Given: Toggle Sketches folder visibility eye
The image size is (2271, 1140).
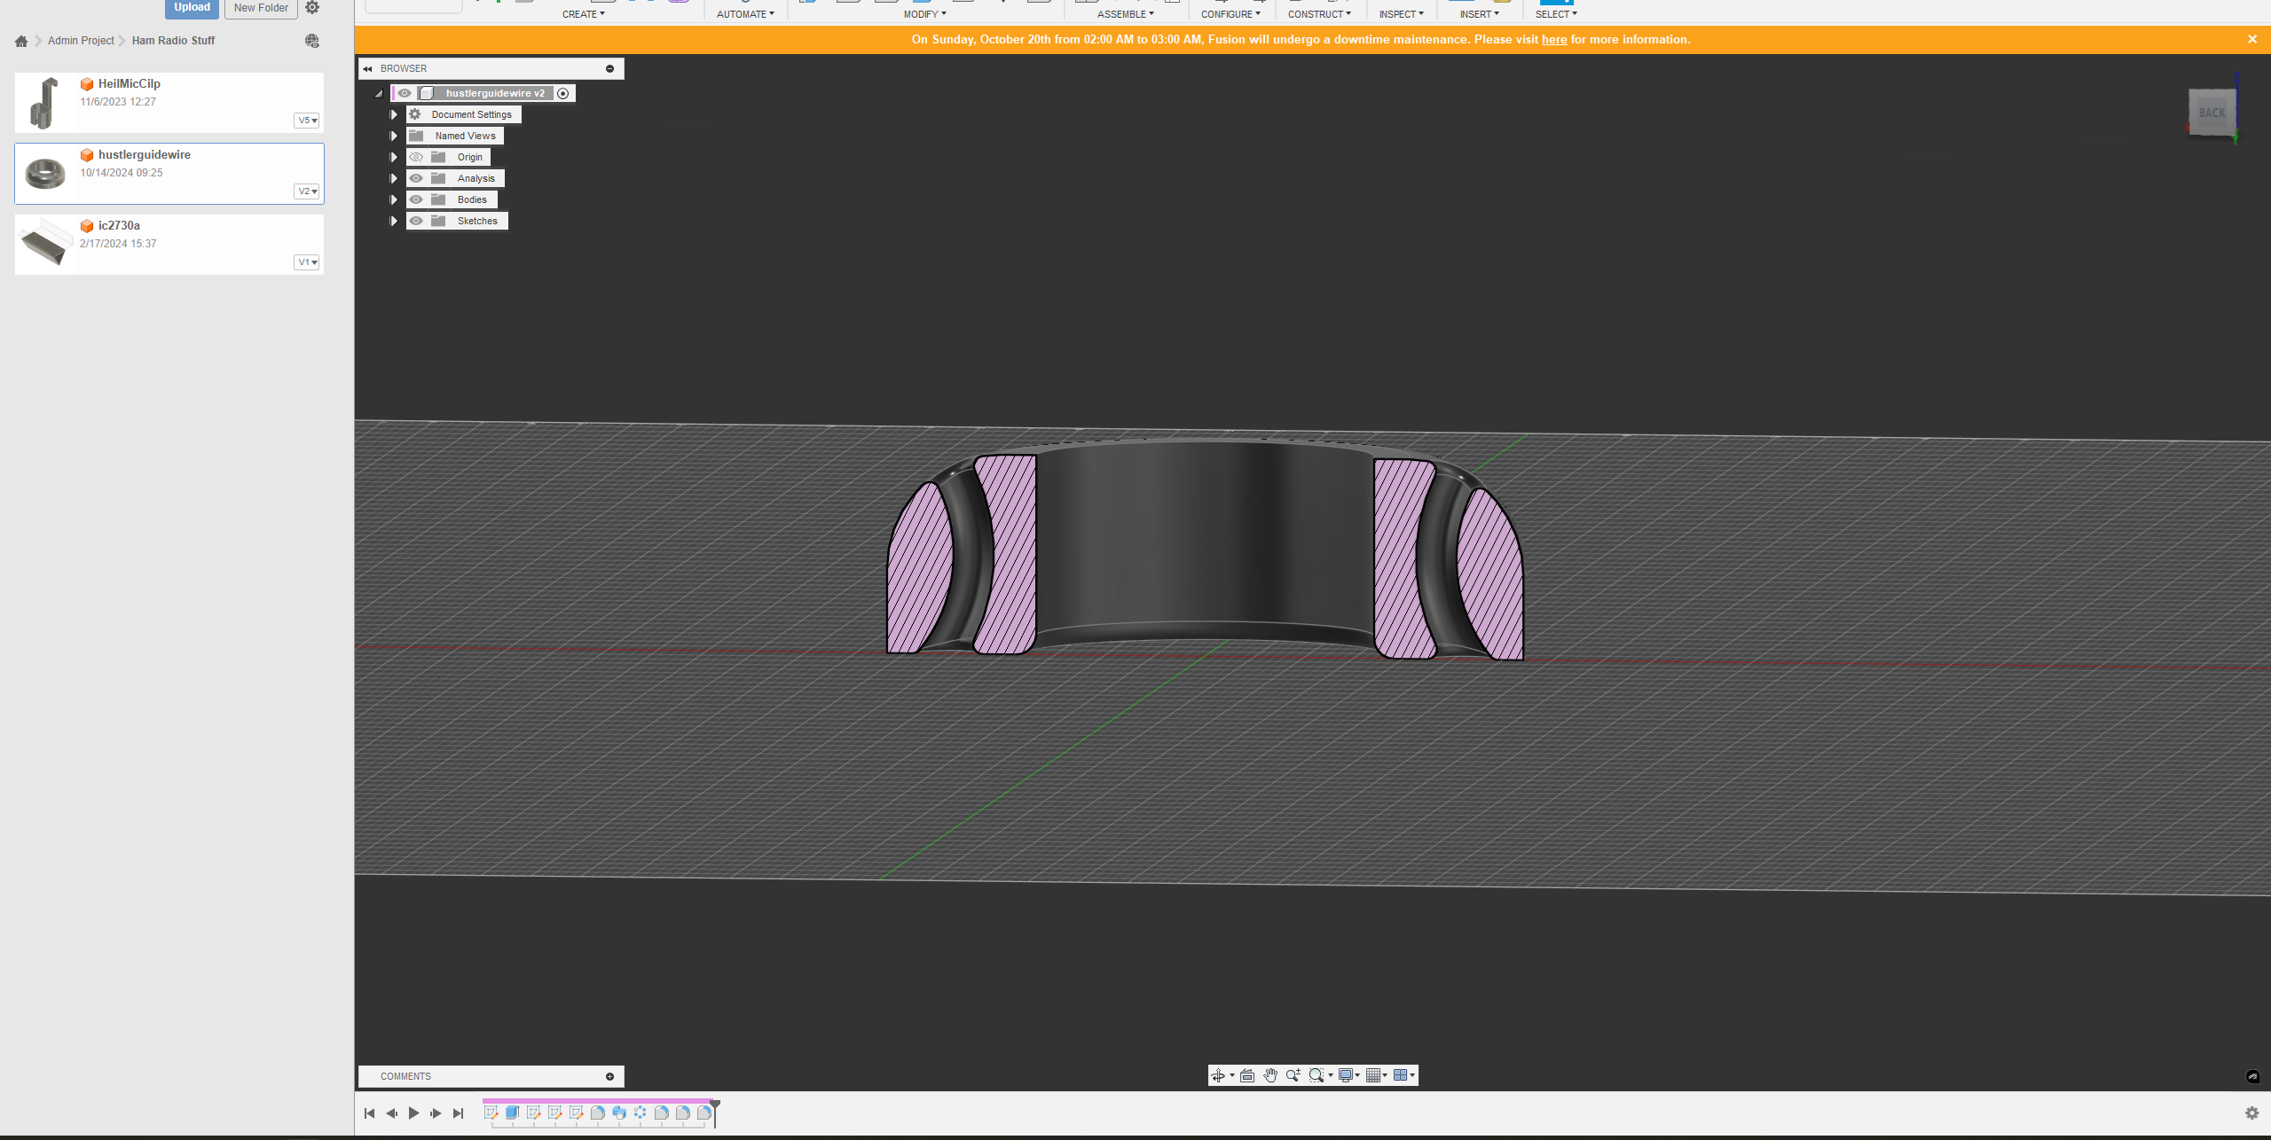Looking at the screenshot, I should (416, 221).
